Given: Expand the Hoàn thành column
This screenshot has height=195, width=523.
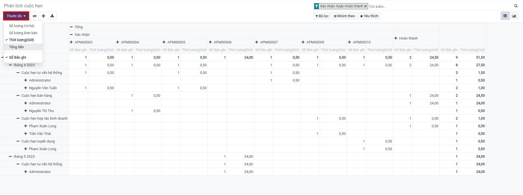Looking at the screenshot, I should (x=406, y=38).
